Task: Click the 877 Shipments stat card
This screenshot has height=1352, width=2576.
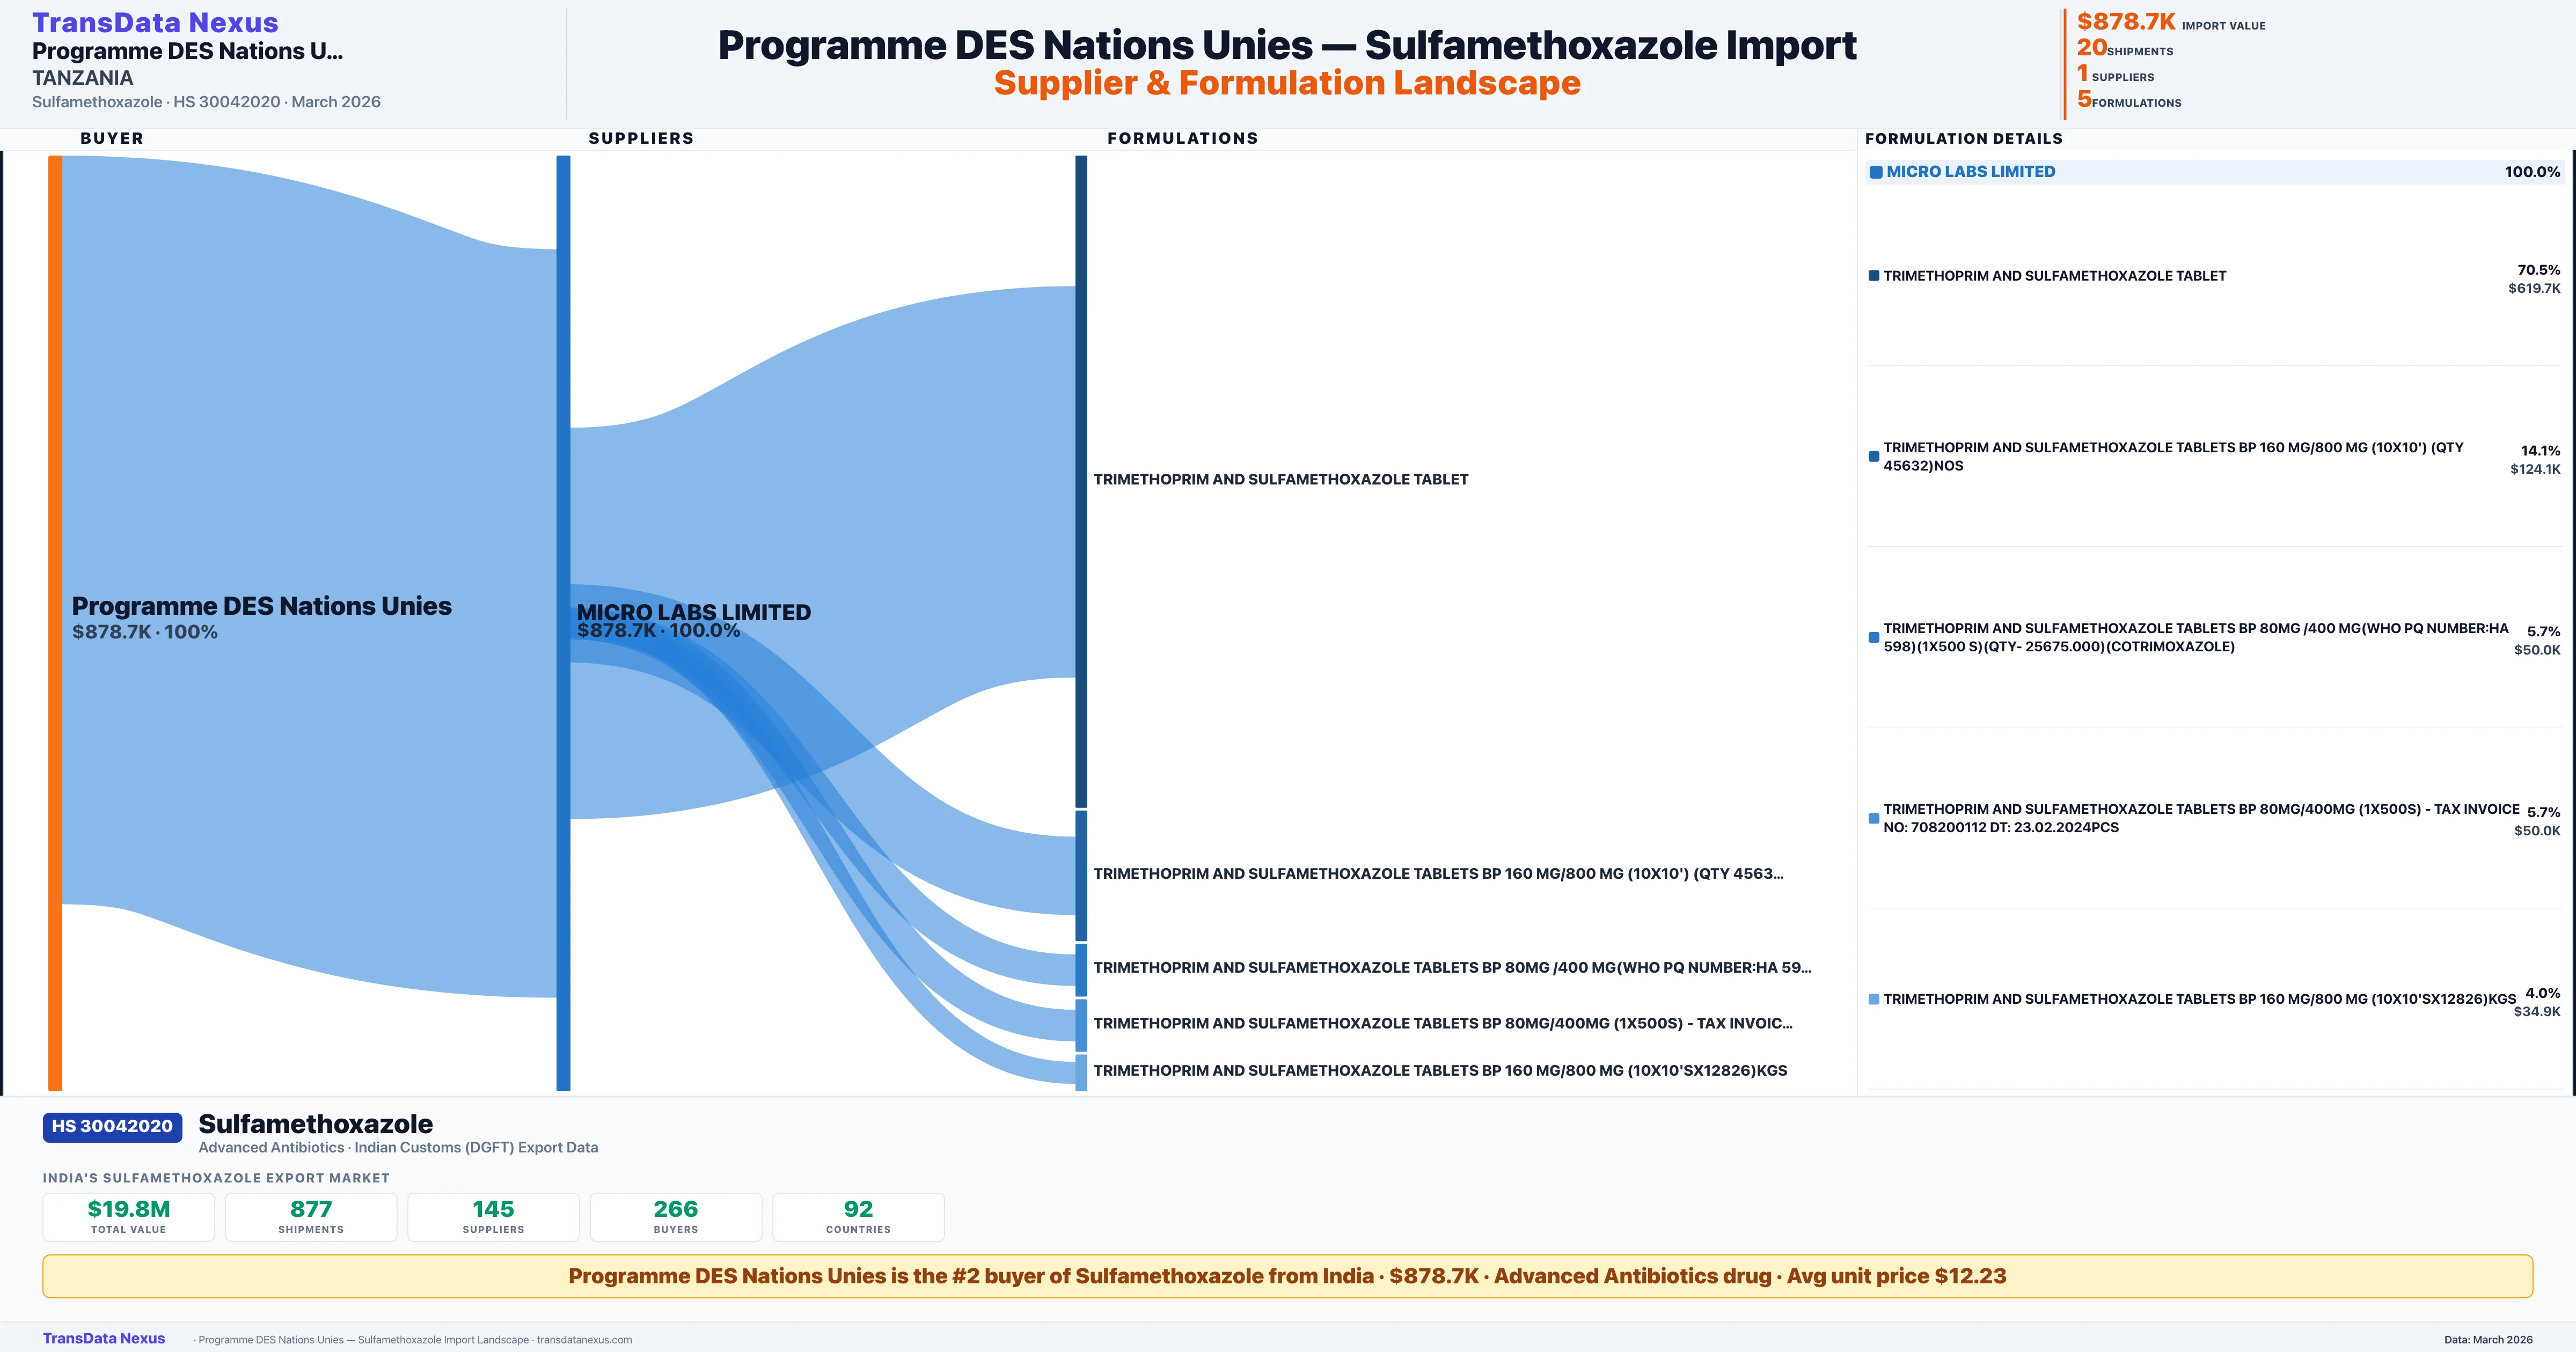Action: tap(311, 1216)
